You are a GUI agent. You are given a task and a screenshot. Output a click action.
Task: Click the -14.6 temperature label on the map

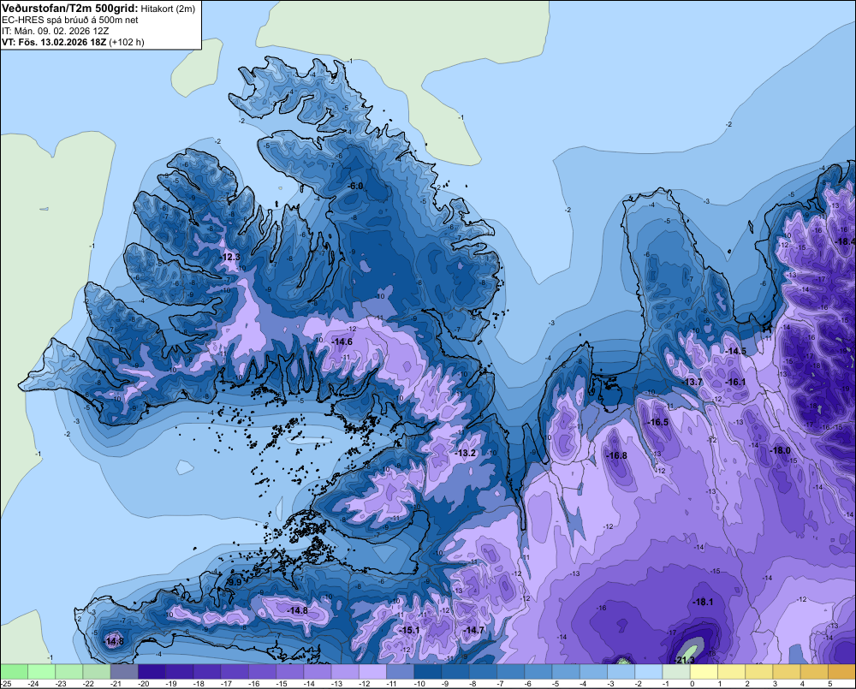coord(342,342)
